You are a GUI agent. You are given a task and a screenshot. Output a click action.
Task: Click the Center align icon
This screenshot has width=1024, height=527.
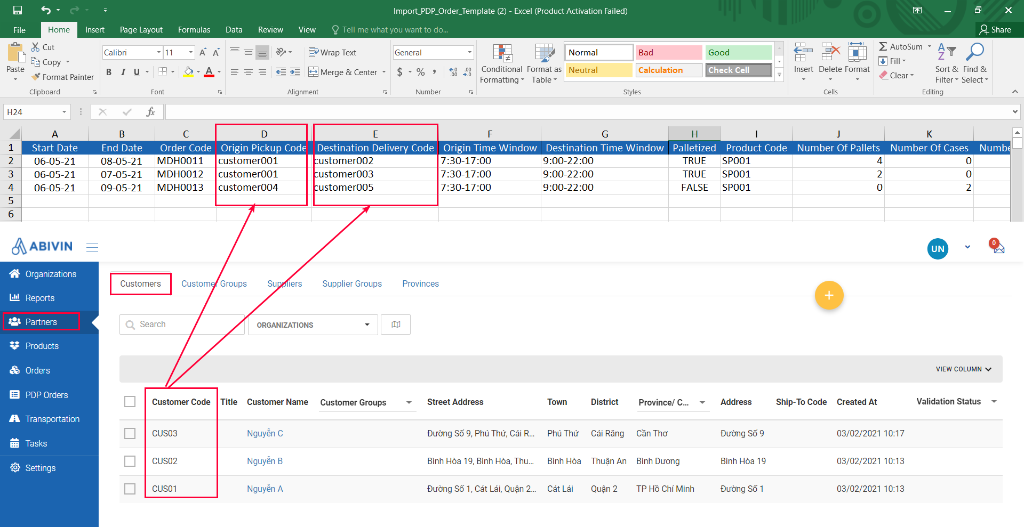(249, 72)
